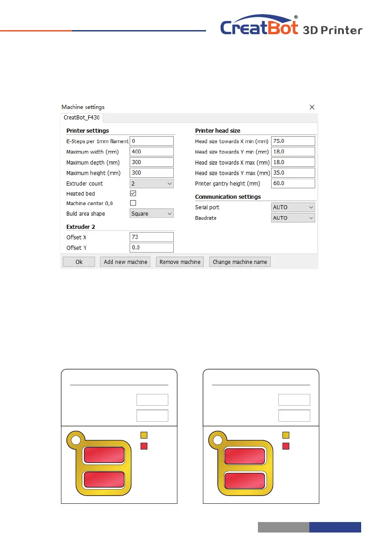Edit the Printer gantry height field
383x543 pixels.
pyautogui.click(x=293, y=184)
